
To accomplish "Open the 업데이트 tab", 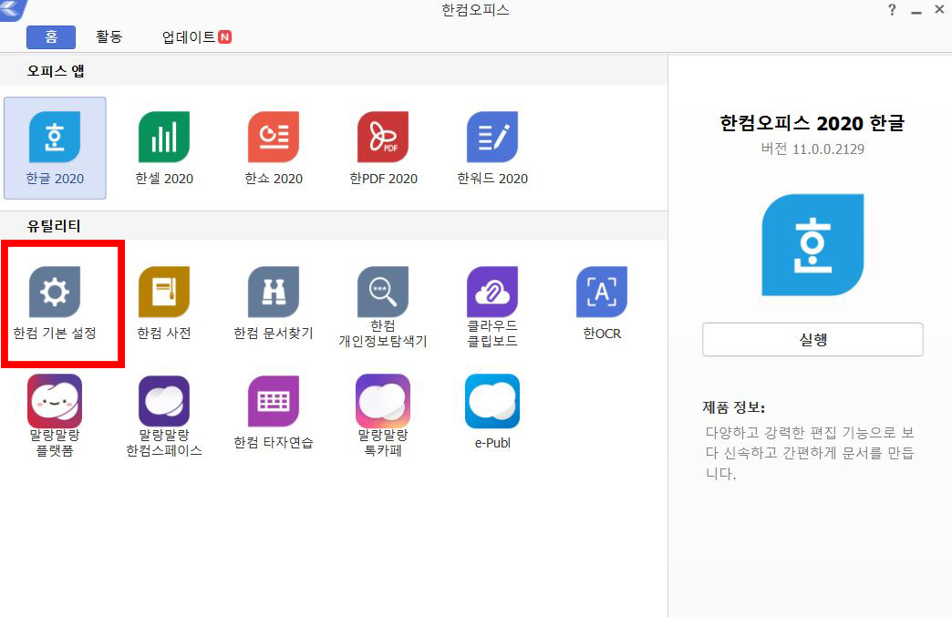I will click(197, 37).
